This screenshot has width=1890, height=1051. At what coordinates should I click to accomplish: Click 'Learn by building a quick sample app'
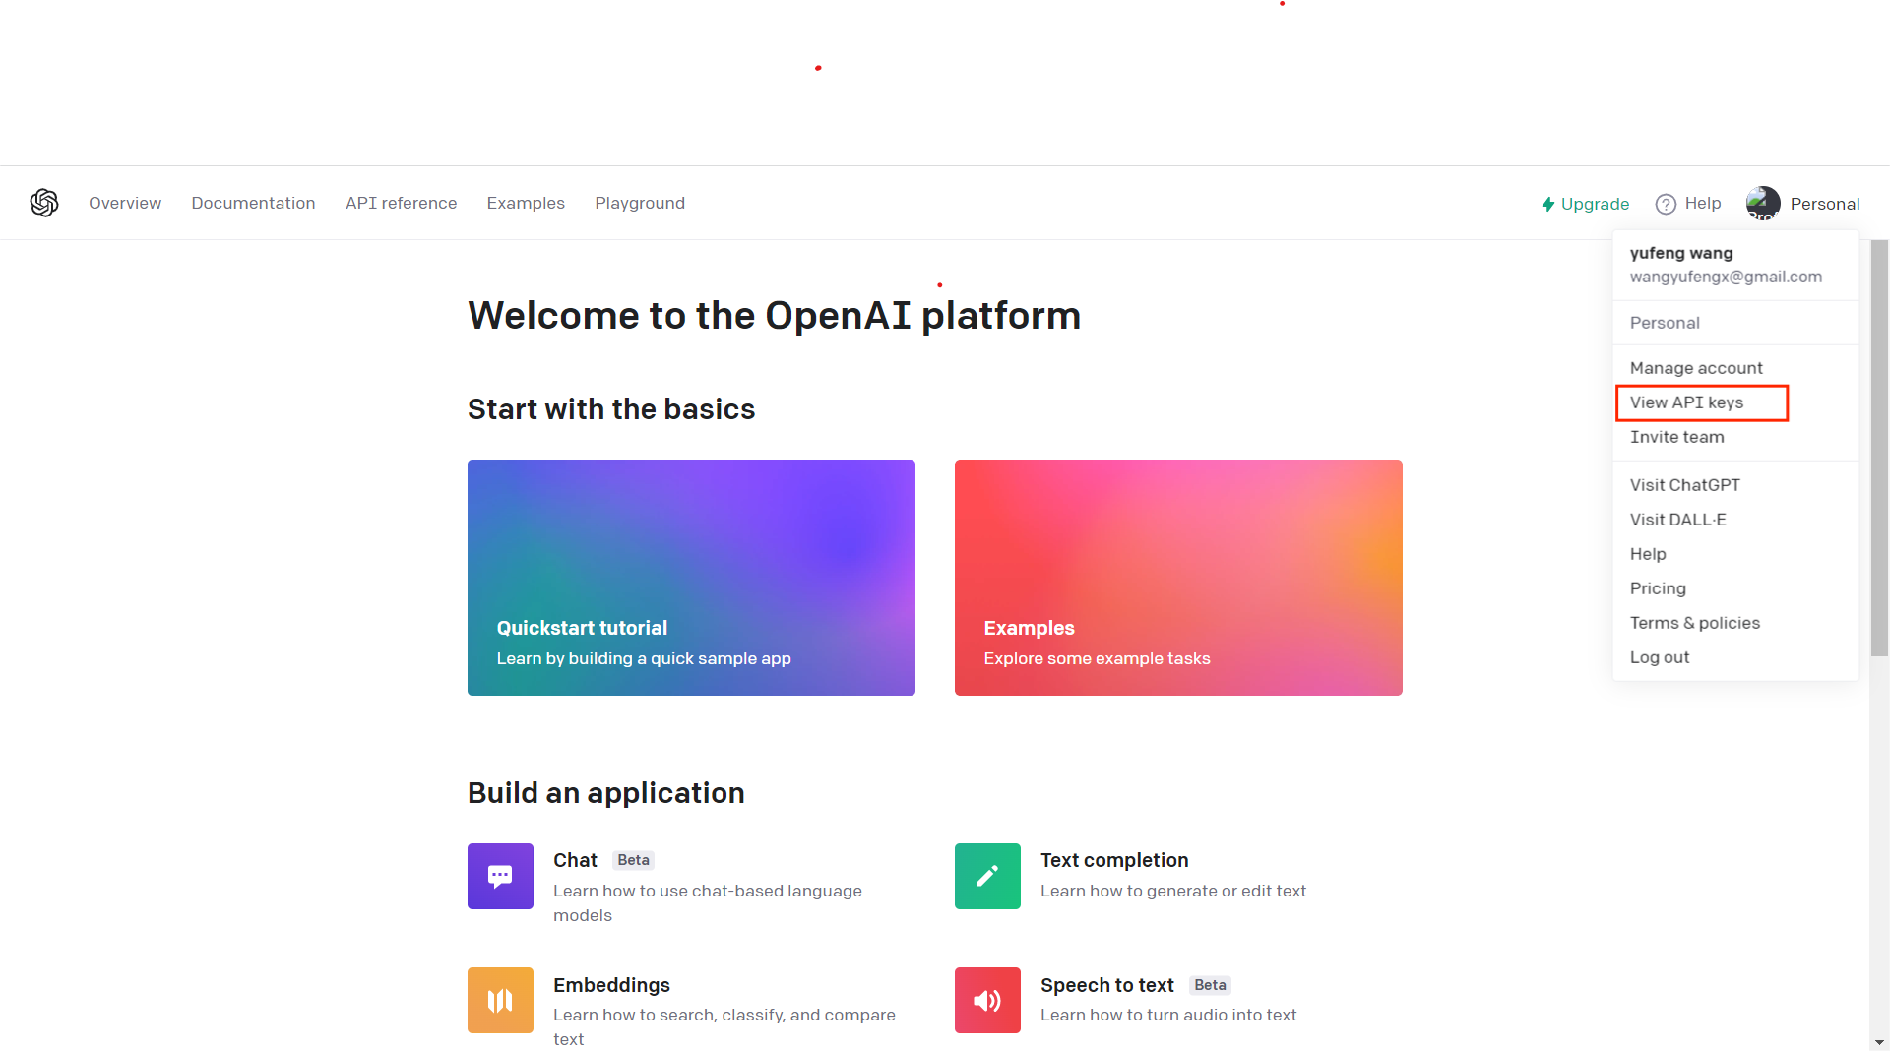pos(644,658)
